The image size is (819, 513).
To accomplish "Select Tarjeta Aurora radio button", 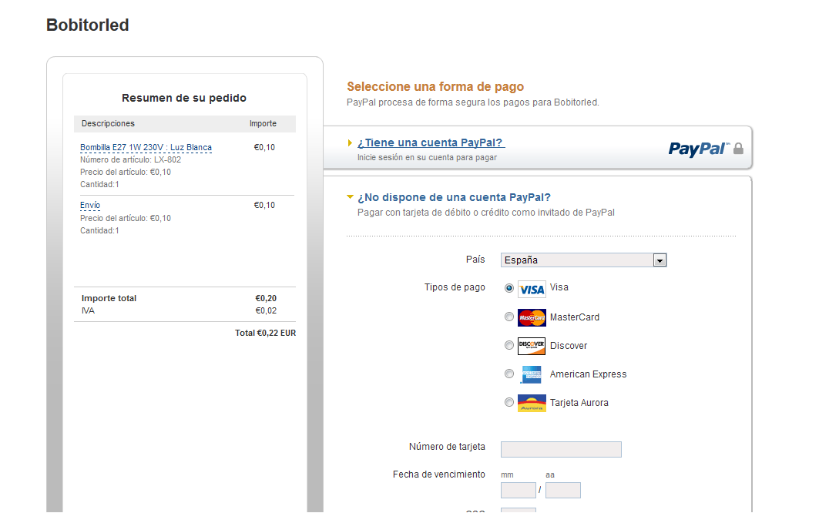I will point(509,402).
